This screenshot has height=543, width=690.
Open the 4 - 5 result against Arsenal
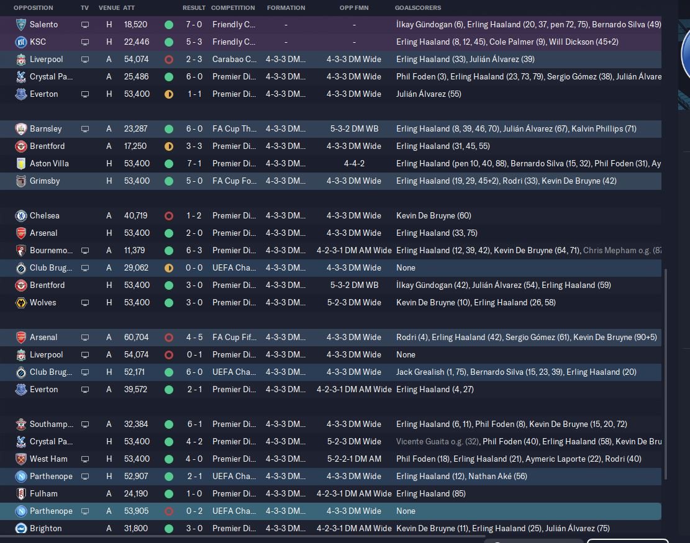(194, 337)
